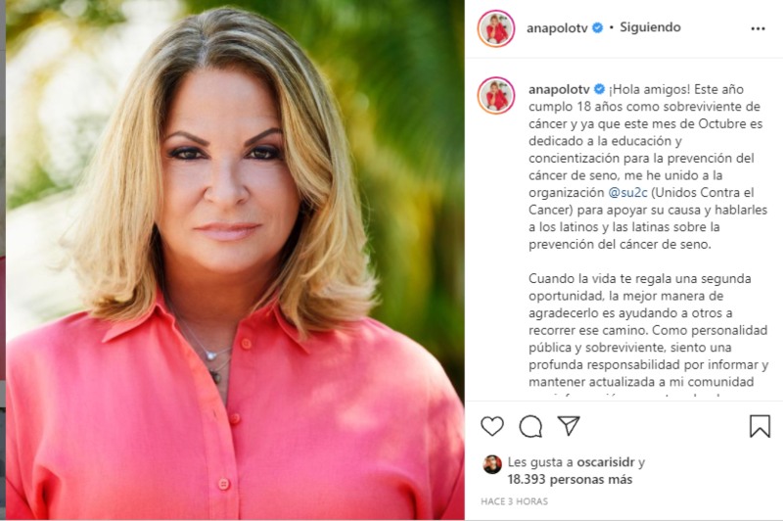This screenshot has width=783, height=521.
Task: Click the caption author's profile avatar
Action: 496,95
